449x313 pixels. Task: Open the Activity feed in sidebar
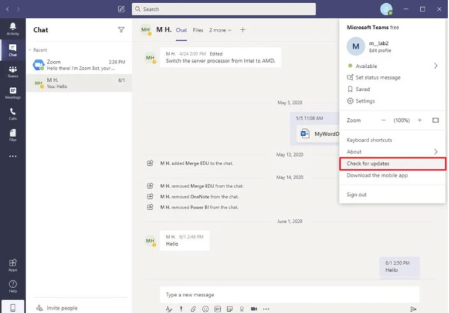point(13,28)
